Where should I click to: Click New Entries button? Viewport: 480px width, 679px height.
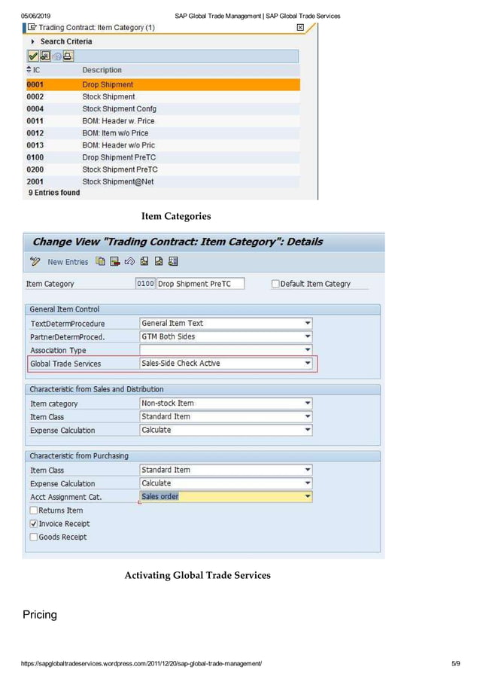point(68,261)
